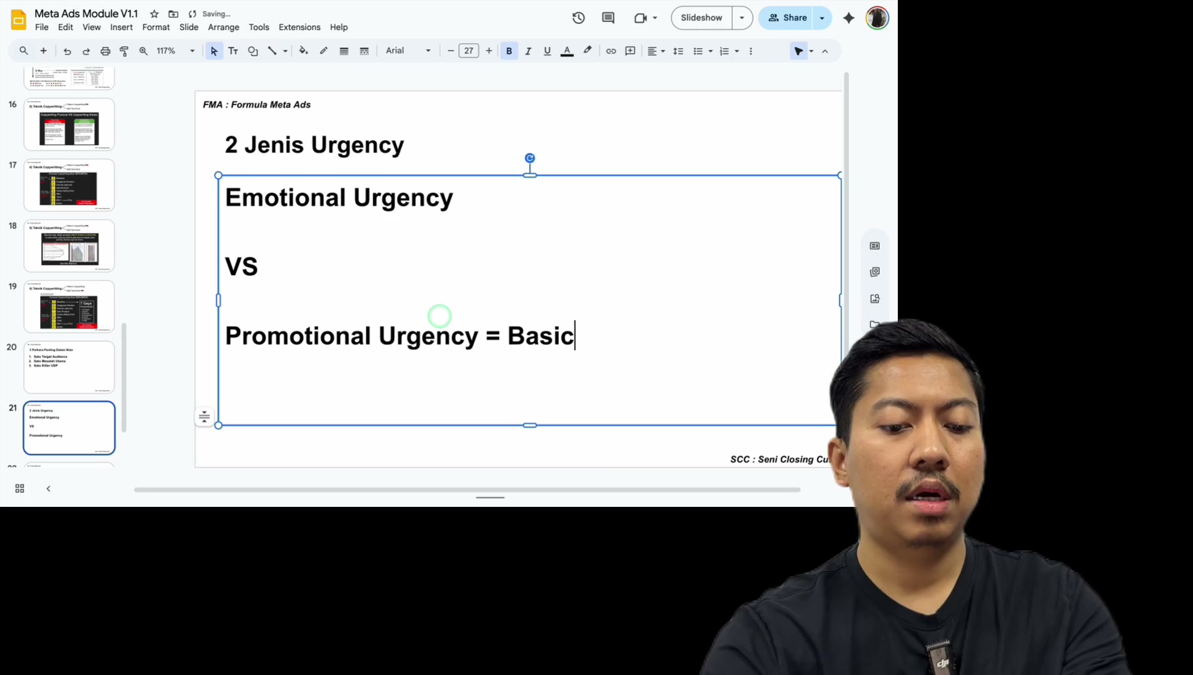Image resolution: width=1193 pixels, height=675 pixels.
Task: Open the Arrange menu
Action: (x=224, y=27)
